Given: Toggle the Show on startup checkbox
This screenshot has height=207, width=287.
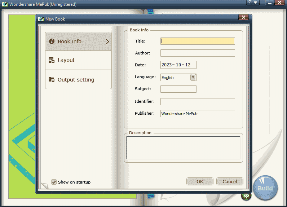Looking at the screenshot, I should [x=54, y=182].
